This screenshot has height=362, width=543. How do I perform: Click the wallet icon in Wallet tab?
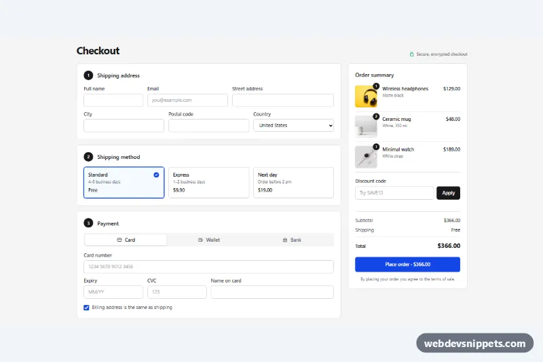tap(200, 240)
